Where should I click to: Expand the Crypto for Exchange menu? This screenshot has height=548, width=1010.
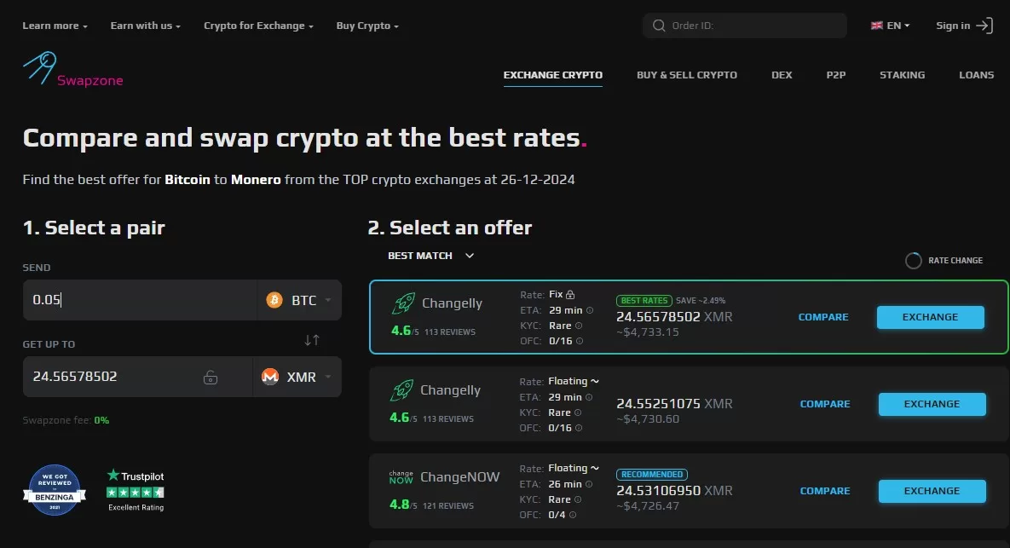pos(258,26)
